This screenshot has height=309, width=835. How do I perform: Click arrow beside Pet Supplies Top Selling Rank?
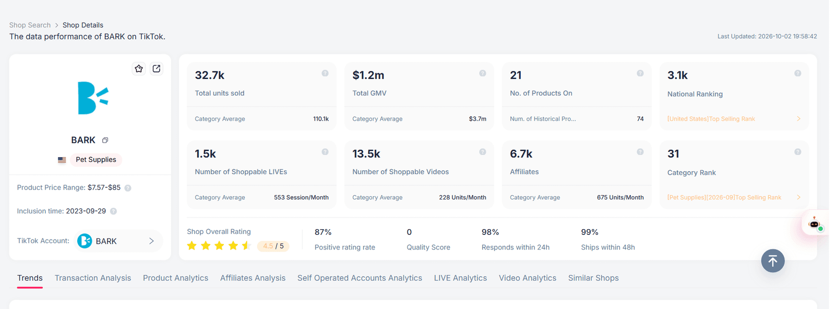coord(798,197)
